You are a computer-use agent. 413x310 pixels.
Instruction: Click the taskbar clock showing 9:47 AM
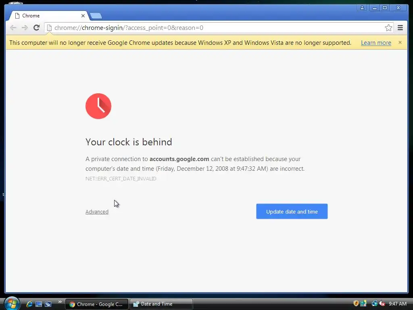(397, 304)
